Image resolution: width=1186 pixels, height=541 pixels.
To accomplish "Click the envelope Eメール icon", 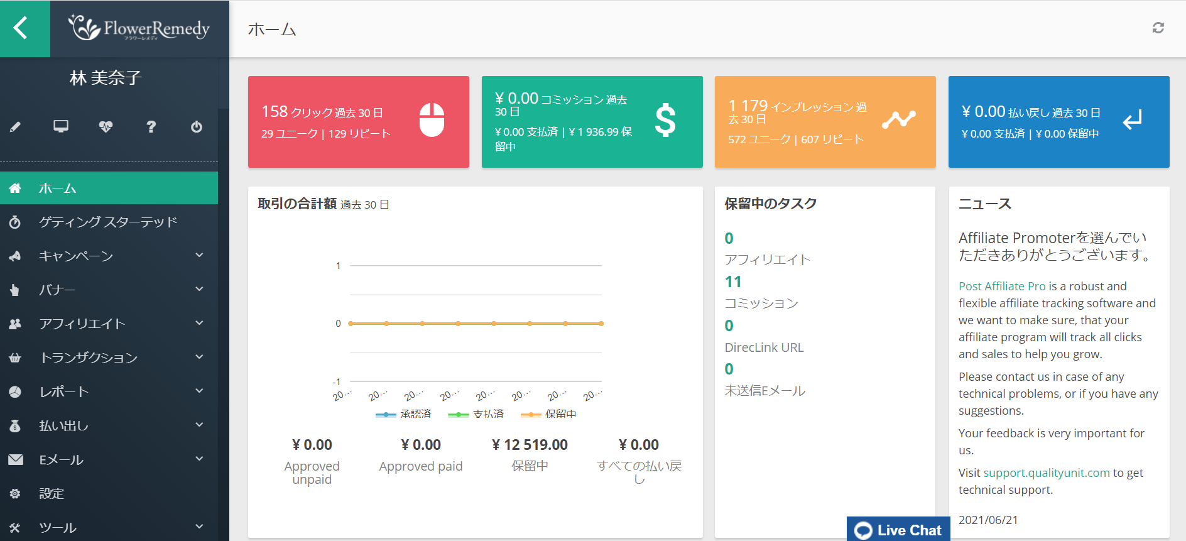I will point(16,459).
